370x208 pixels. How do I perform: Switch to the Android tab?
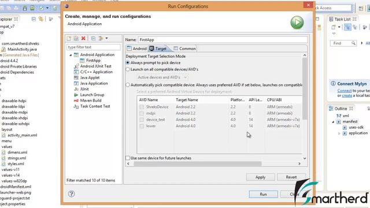[137, 49]
